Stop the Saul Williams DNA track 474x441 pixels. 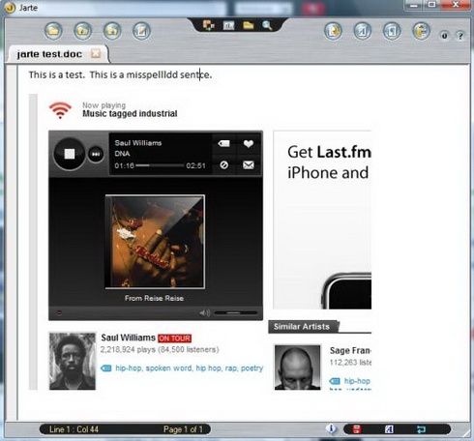pyautogui.click(x=70, y=154)
